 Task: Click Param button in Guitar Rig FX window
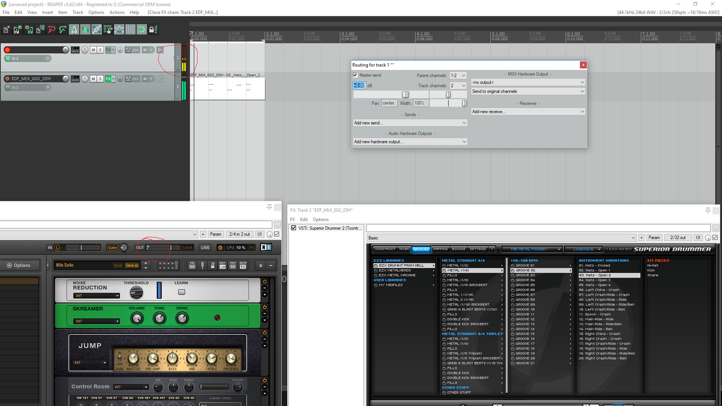coord(216,234)
